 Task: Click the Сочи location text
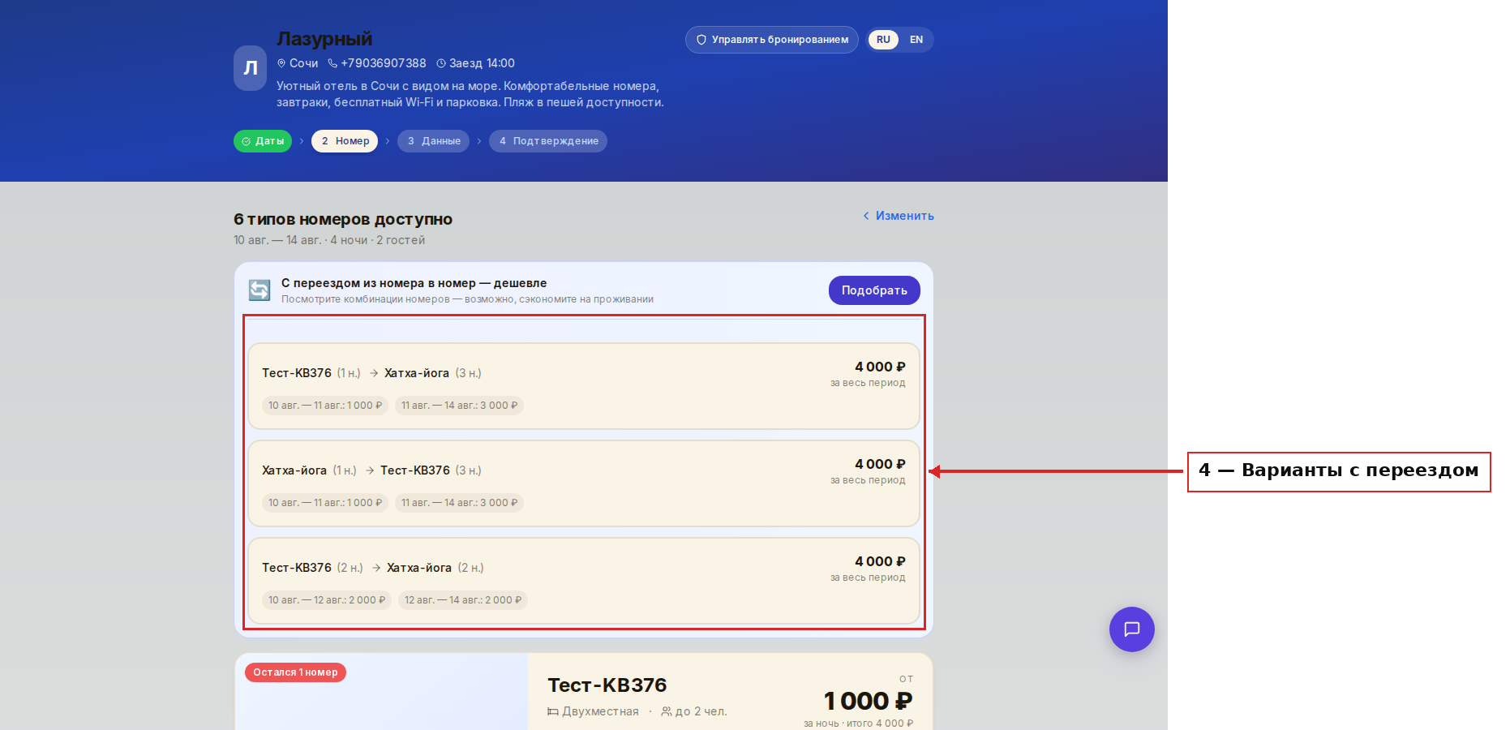[x=303, y=63]
